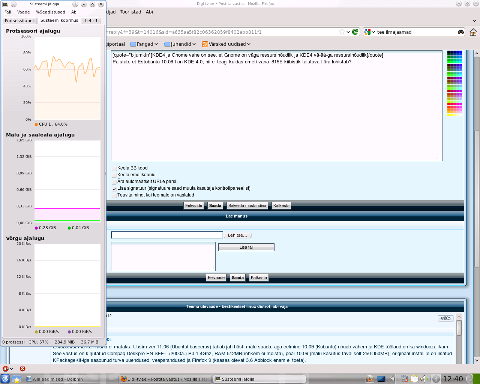Open the search engine selector dropdown
Image resolution: width=480 pixels, height=384 pixels.
point(369,32)
